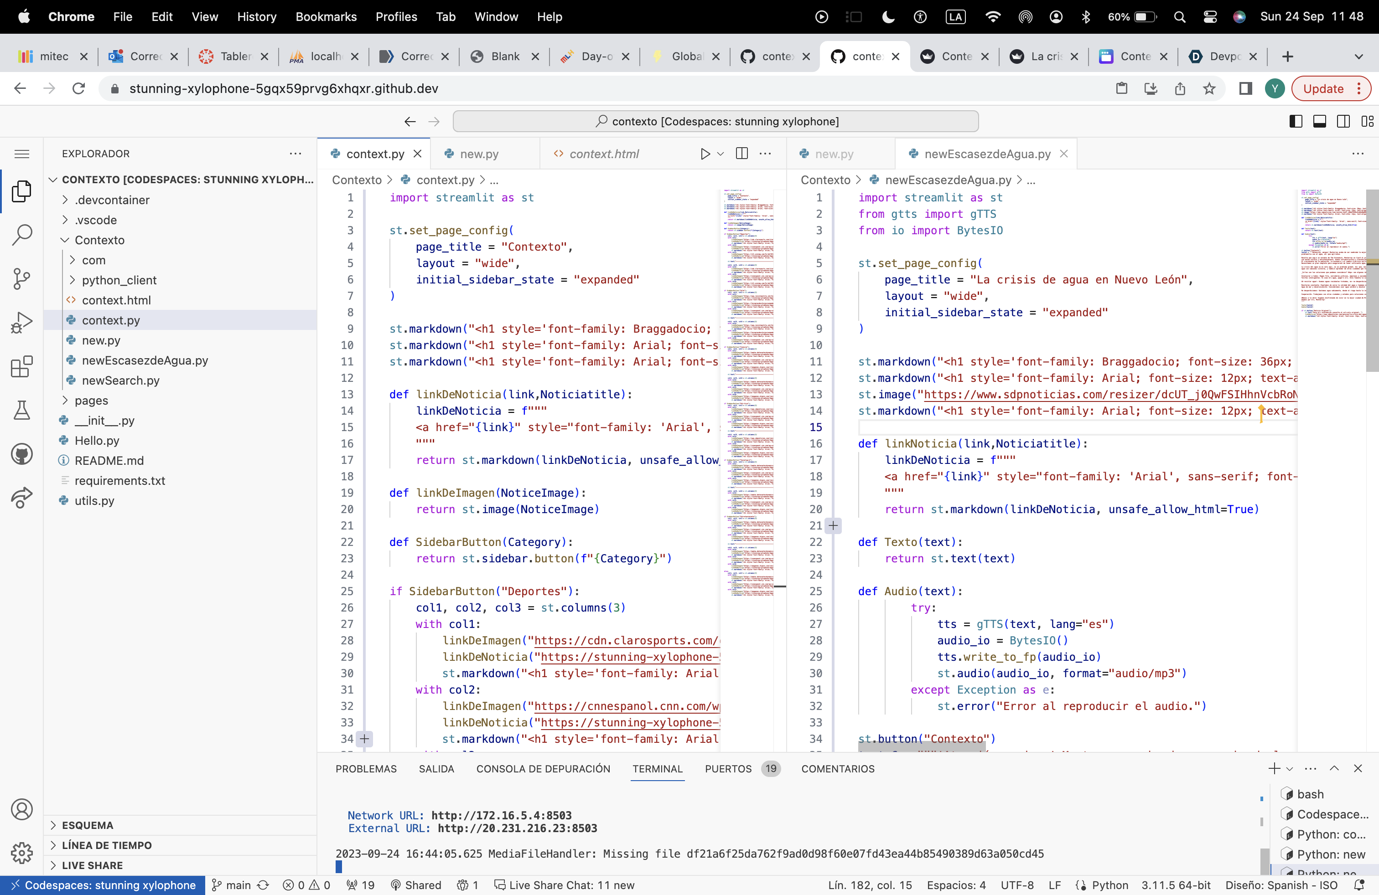Screen dimensions: 1379x895
Task: Open Source Control view icon
Action: click(22, 278)
